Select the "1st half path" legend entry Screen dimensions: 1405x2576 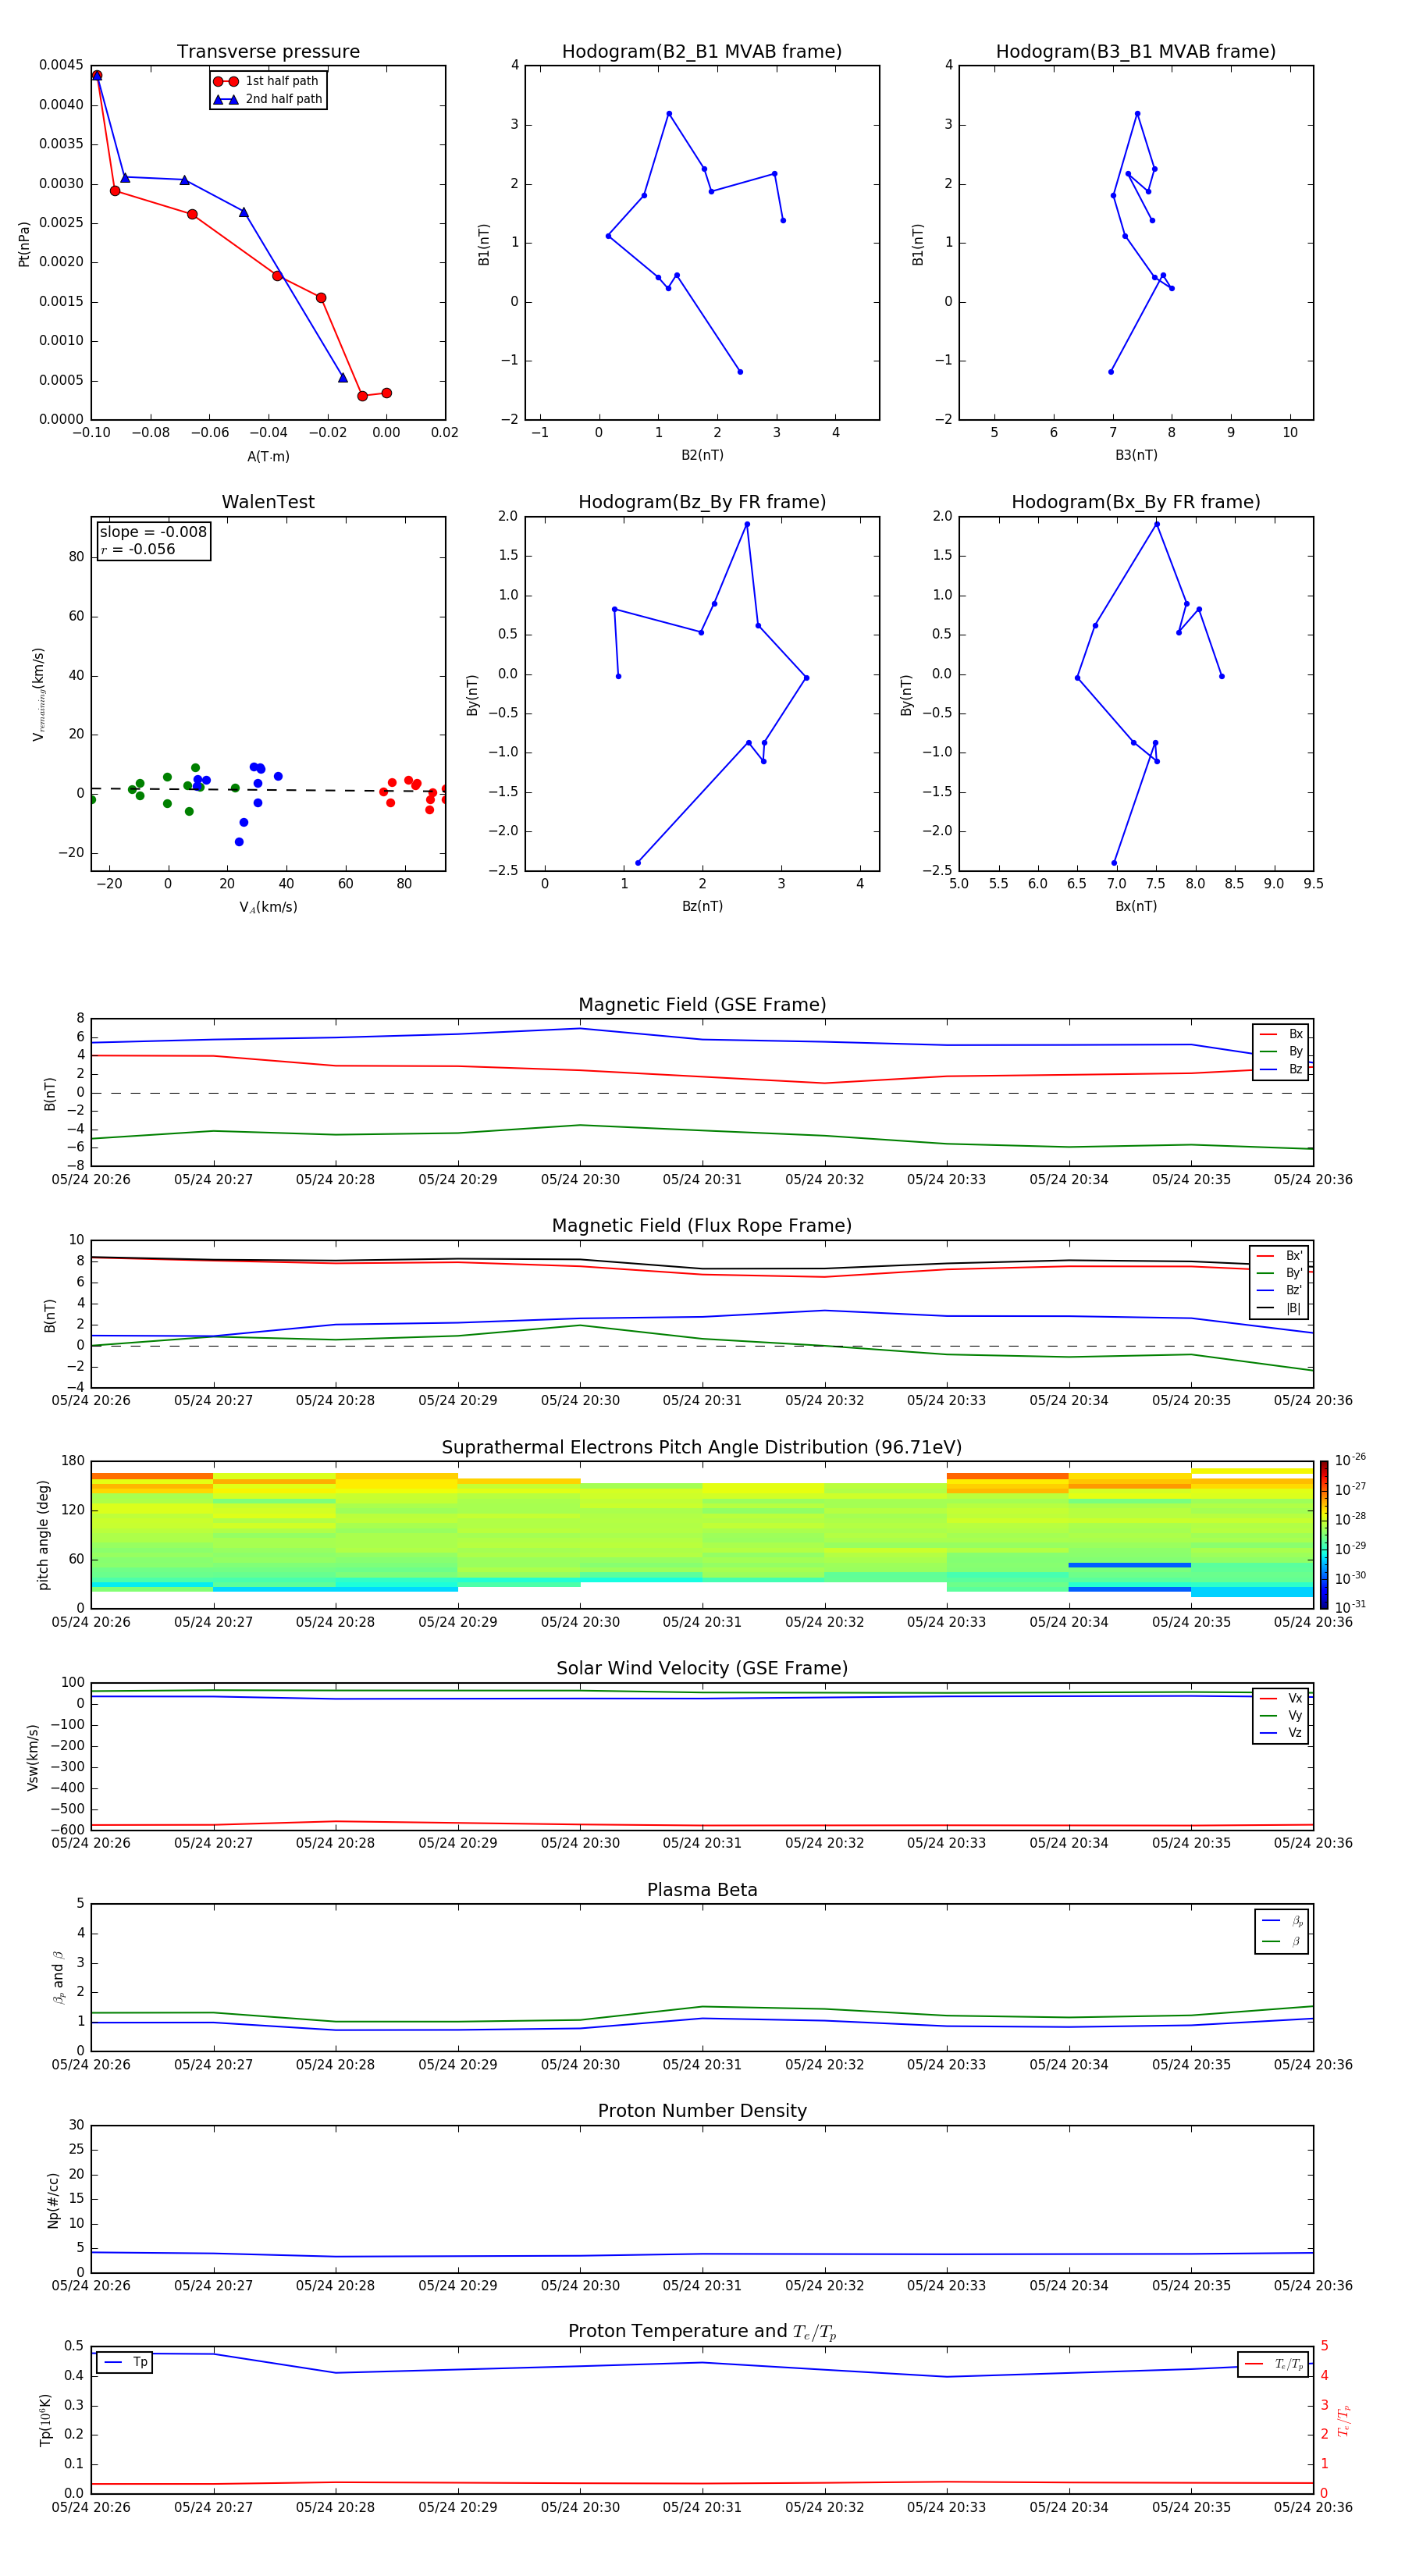[267, 81]
